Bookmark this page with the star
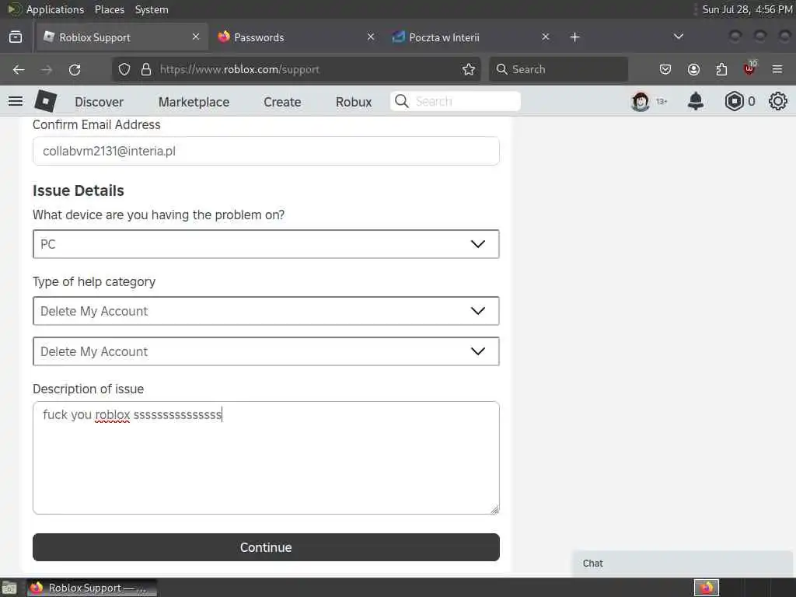796x597 pixels. (469, 69)
